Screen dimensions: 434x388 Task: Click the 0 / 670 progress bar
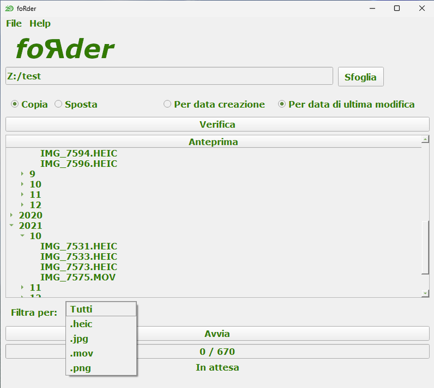pos(217,351)
